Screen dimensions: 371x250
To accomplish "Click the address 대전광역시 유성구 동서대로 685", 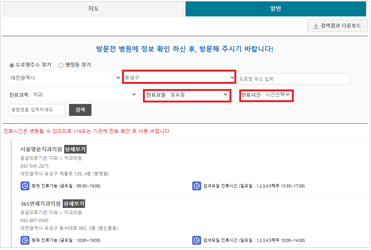I will pos(69,228).
